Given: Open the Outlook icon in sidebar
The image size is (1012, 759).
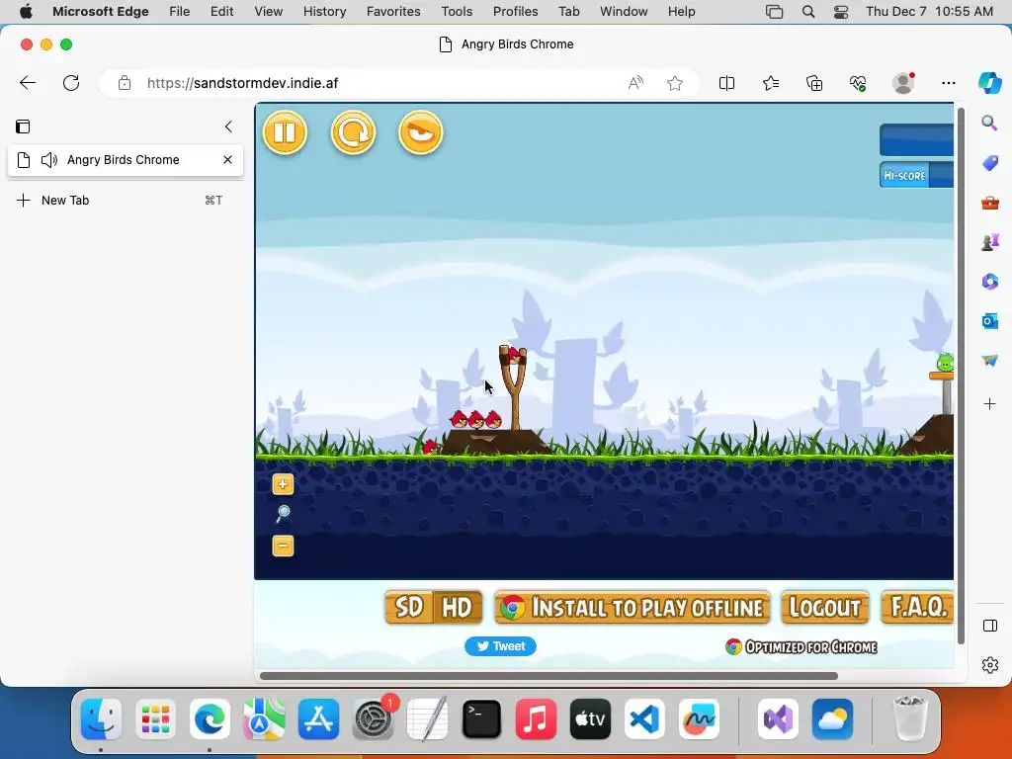Looking at the screenshot, I should (989, 321).
